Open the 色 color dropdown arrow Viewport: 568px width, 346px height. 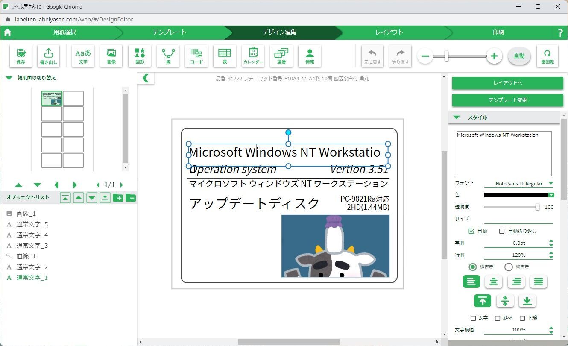point(551,195)
